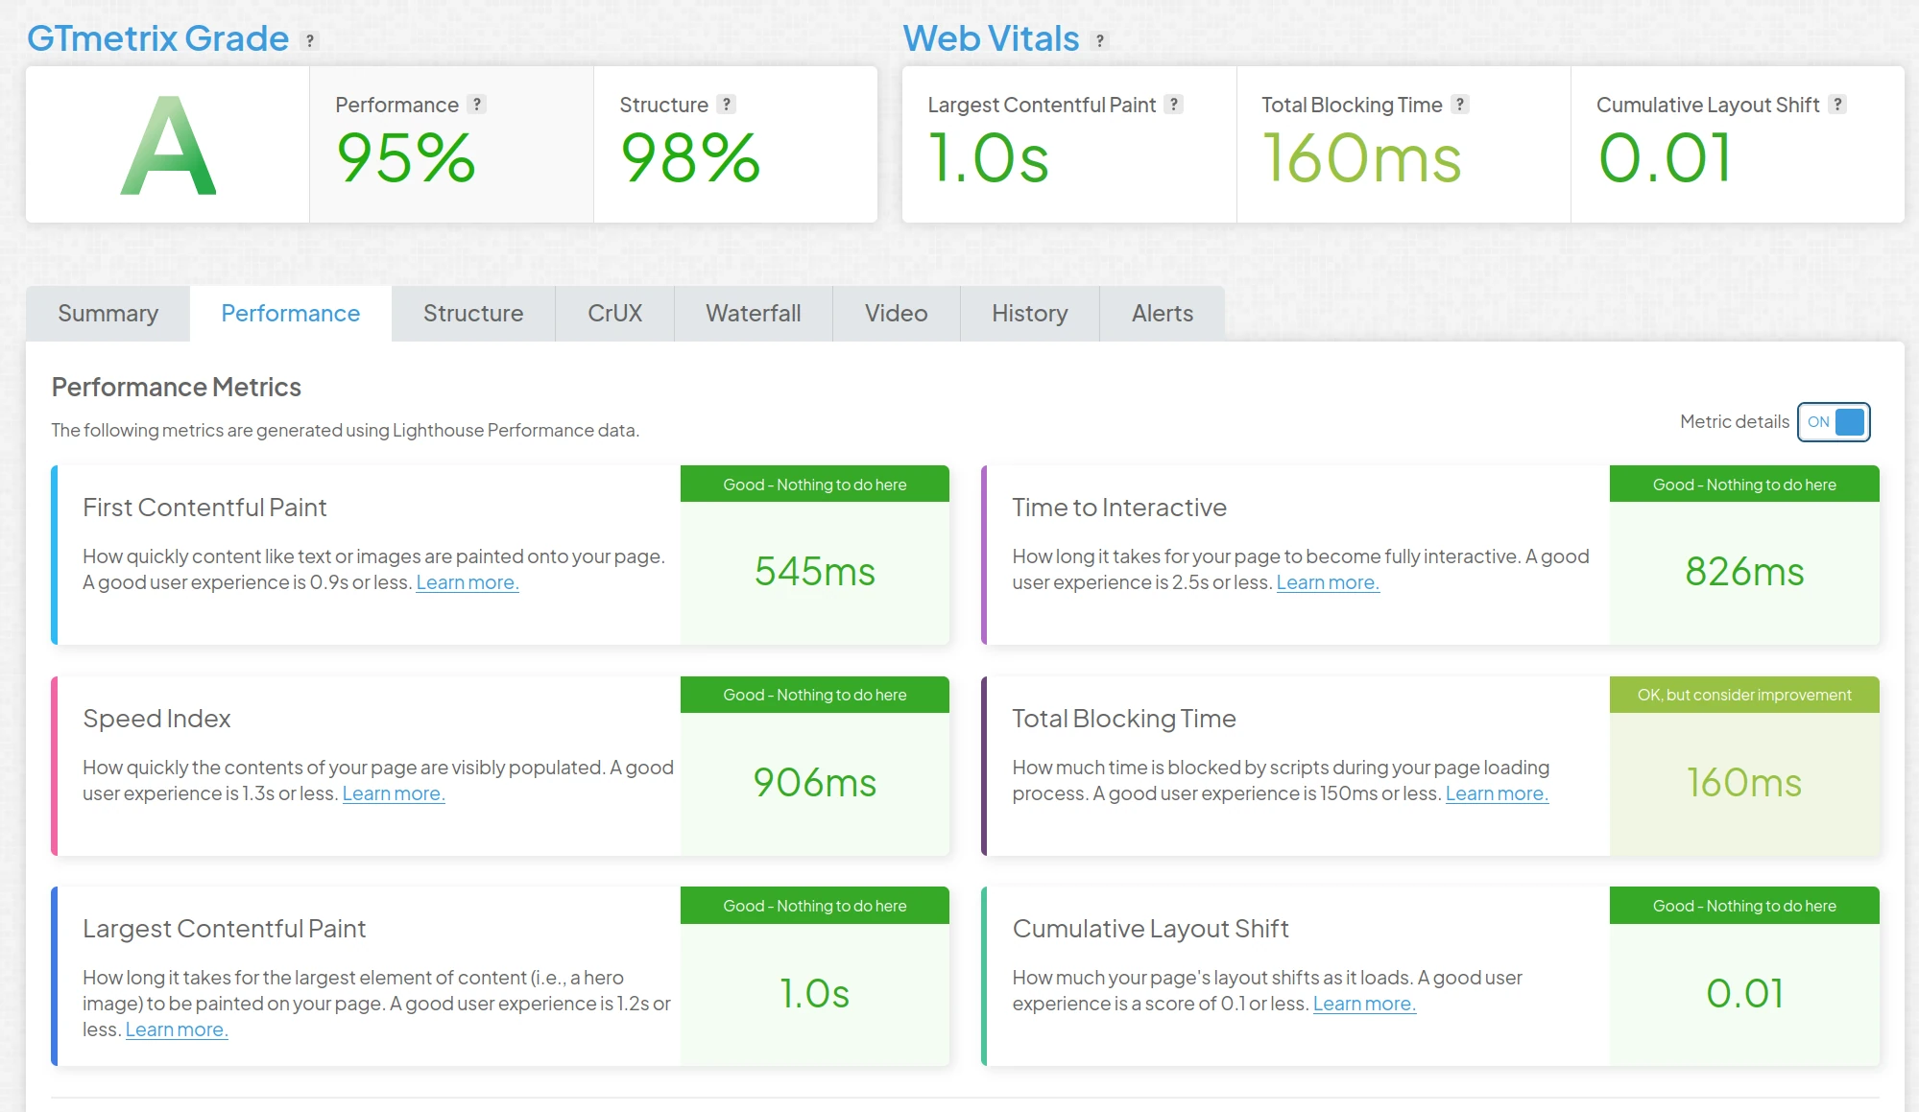Go to the CrUX tab
This screenshot has height=1112, width=1919.
coord(614,313)
